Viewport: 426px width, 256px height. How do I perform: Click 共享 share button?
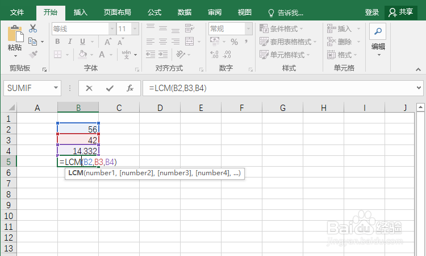401,13
